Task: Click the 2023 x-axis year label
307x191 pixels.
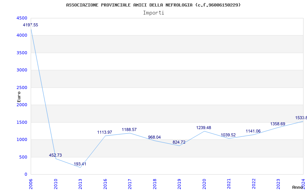Action: click(x=279, y=184)
